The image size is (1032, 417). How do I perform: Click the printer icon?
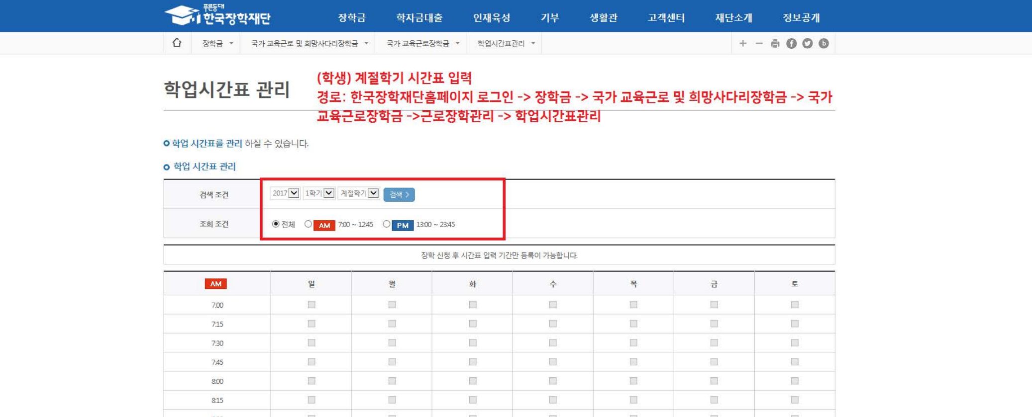(775, 44)
